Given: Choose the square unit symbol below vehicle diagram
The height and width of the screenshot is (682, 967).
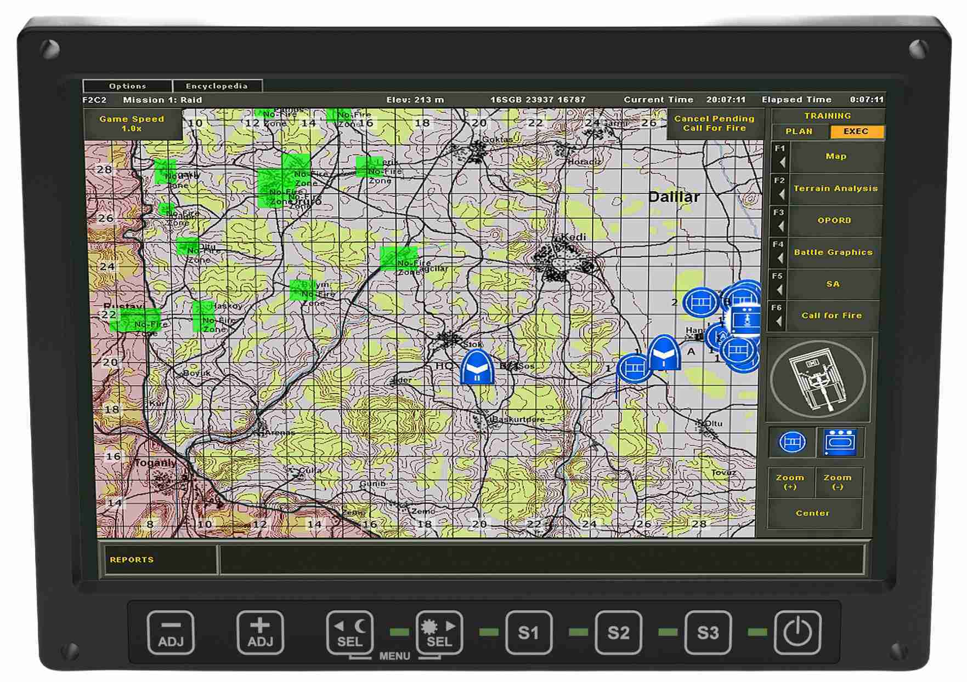Looking at the screenshot, I should coord(840,442).
